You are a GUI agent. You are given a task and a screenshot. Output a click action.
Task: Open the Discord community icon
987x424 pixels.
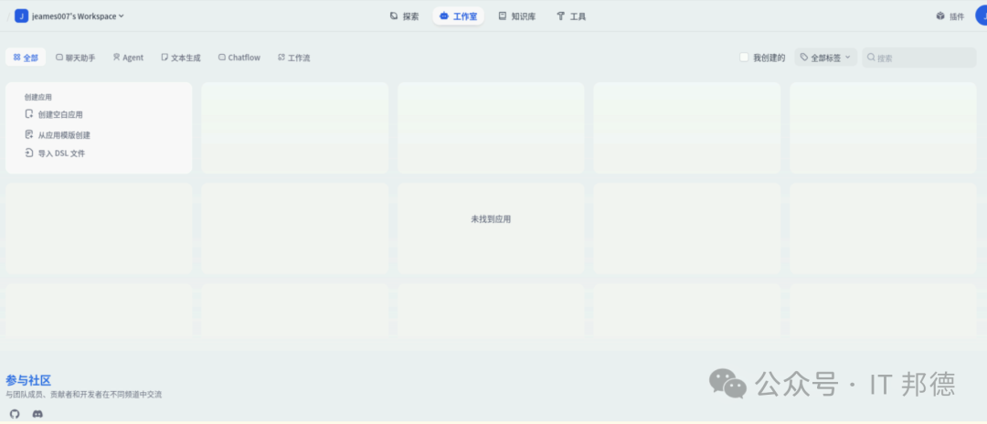37,414
